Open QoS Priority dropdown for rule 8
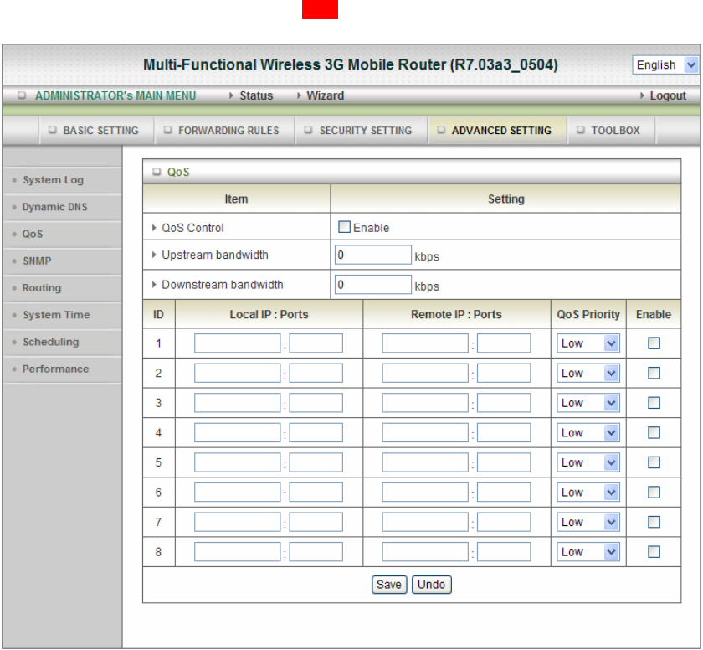 [588, 552]
